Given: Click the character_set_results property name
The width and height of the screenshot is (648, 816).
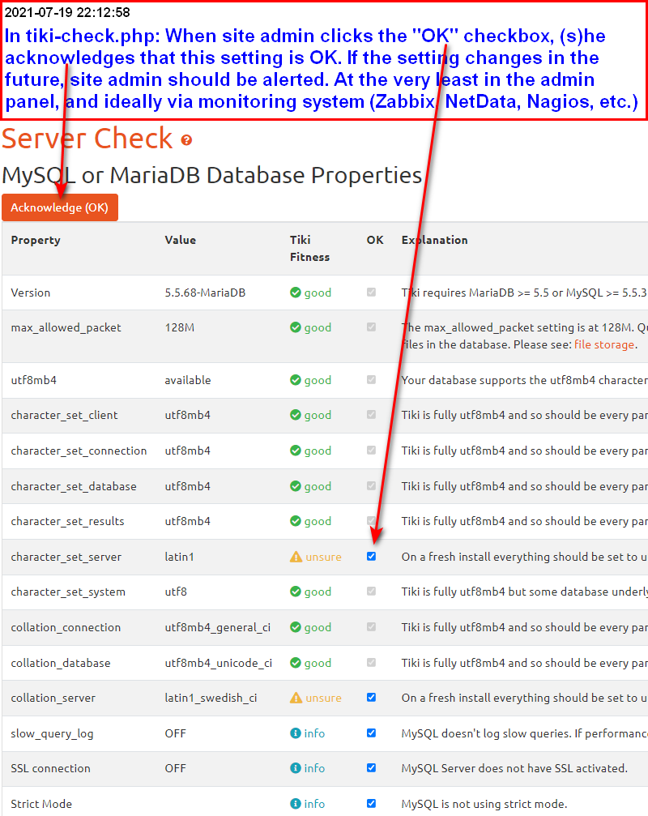Looking at the screenshot, I should [x=67, y=521].
